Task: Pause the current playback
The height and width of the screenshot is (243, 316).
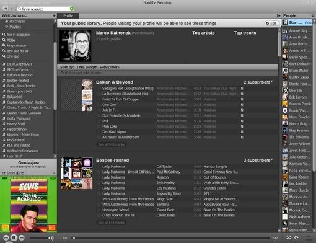Action: [14, 237]
